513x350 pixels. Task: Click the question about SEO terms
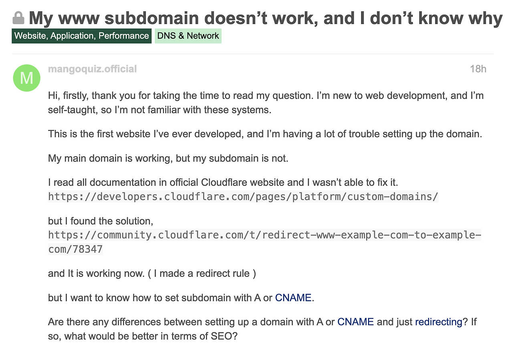tap(262, 329)
